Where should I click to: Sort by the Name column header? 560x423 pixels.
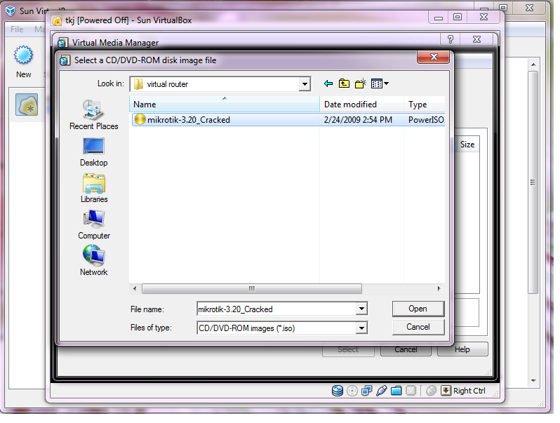(225, 105)
